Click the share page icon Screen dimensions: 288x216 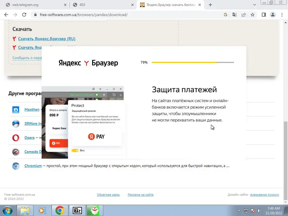click(244, 15)
